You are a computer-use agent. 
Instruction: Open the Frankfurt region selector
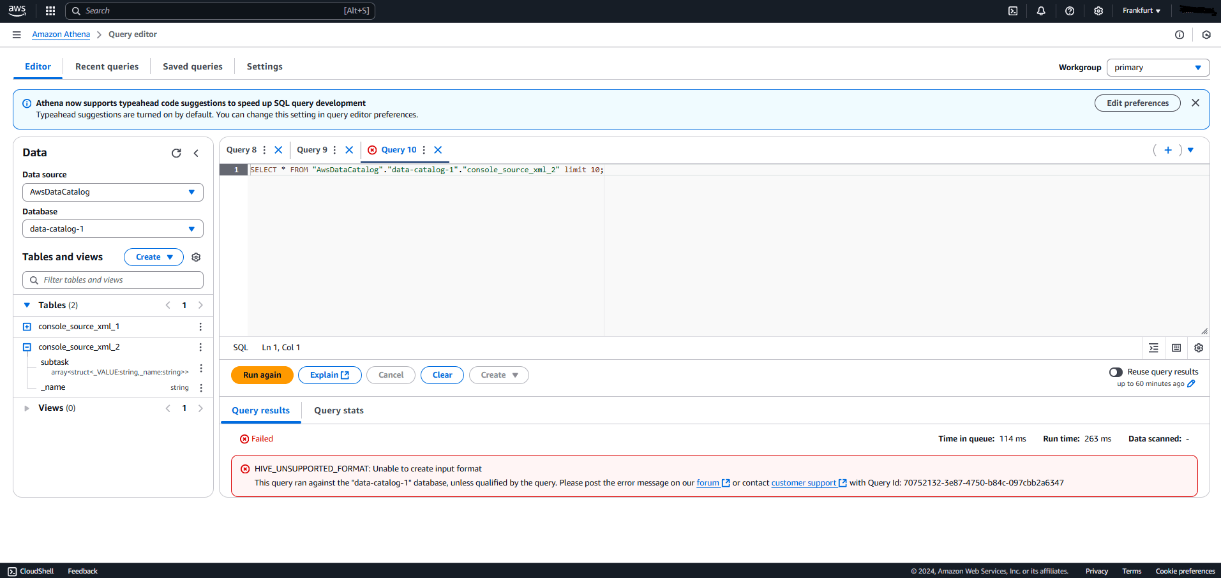point(1141,11)
